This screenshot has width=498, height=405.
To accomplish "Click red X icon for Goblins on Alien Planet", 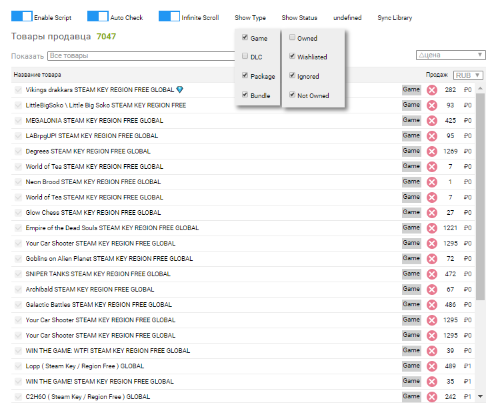I will [x=431, y=259].
